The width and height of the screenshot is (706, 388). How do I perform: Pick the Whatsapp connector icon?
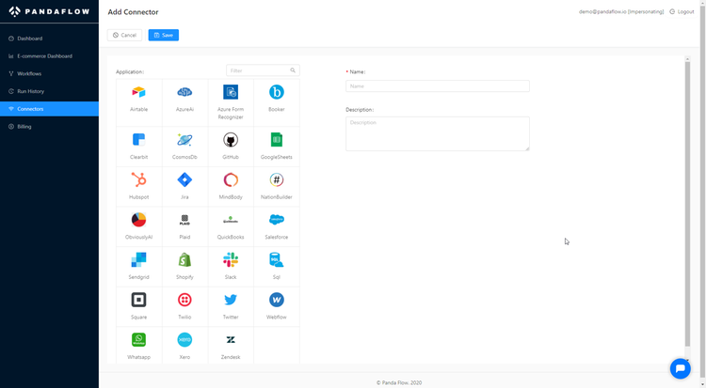[x=138, y=340]
